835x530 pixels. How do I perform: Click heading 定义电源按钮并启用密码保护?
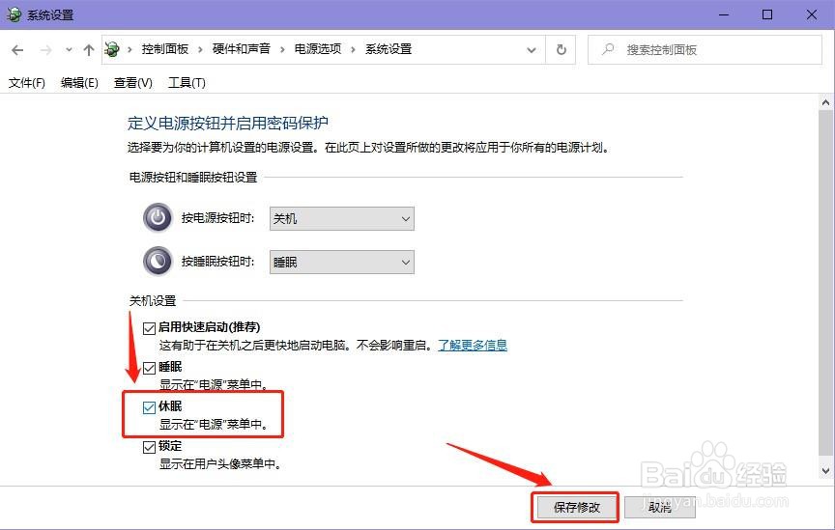[228, 124]
